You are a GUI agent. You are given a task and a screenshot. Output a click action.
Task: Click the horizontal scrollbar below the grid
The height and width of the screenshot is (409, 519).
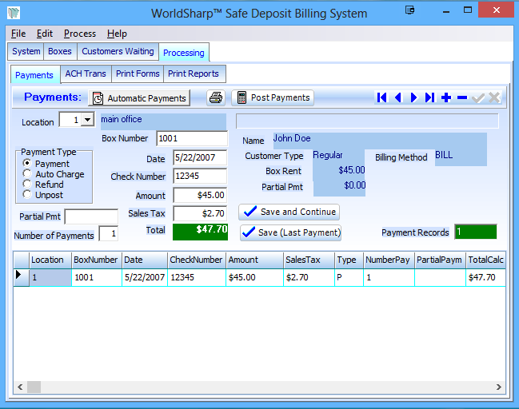coord(256,387)
